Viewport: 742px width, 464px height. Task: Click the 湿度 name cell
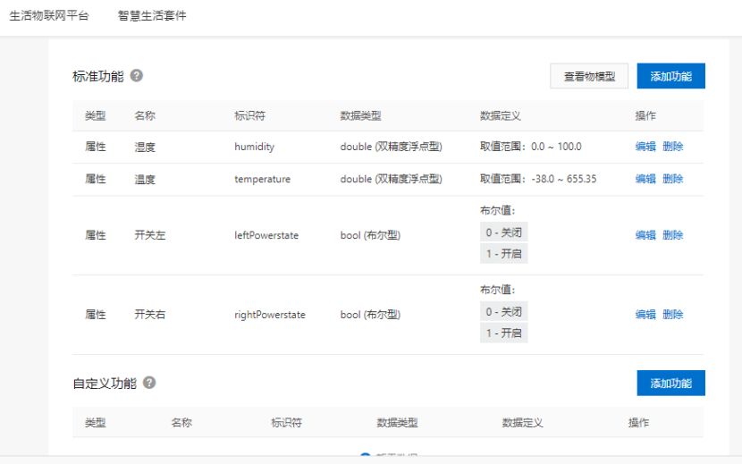point(145,147)
